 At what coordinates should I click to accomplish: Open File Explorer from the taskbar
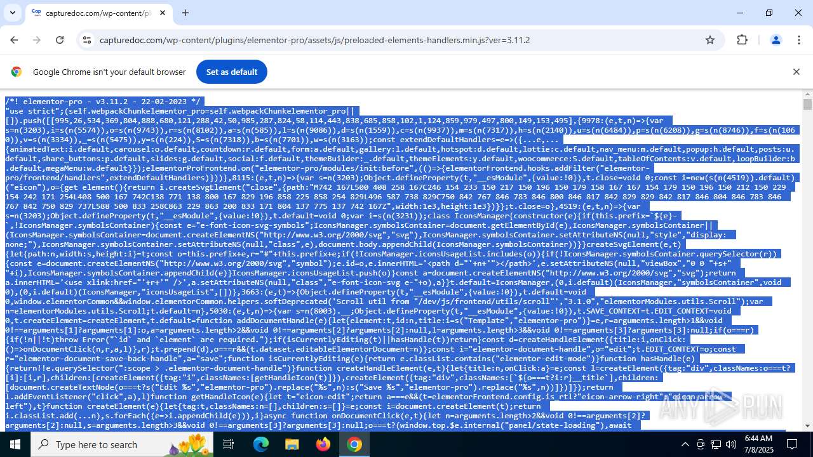(x=292, y=444)
